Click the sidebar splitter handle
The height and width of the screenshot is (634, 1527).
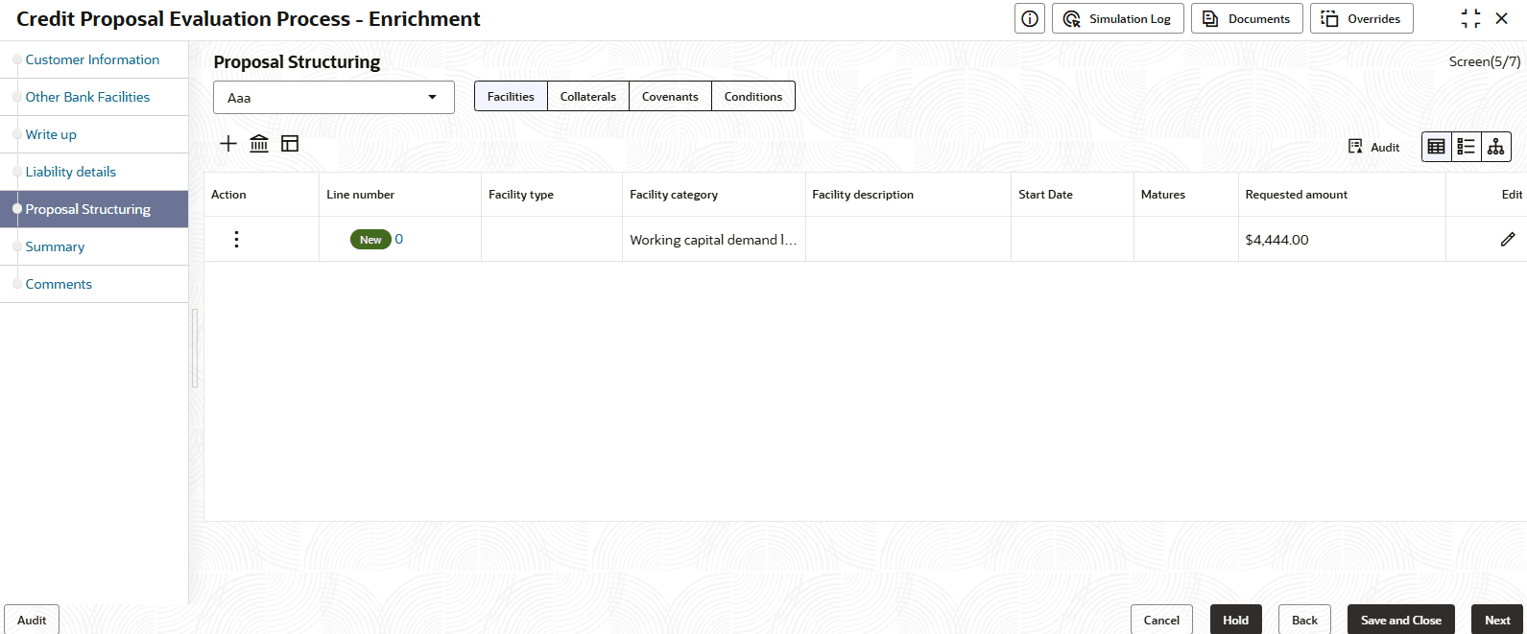[x=195, y=348]
